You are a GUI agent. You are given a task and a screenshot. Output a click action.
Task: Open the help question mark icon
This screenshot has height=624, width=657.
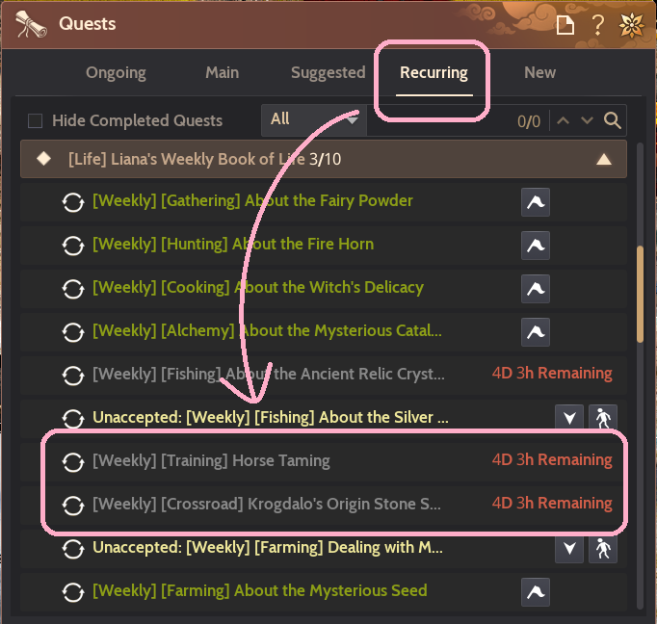(598, 24)
